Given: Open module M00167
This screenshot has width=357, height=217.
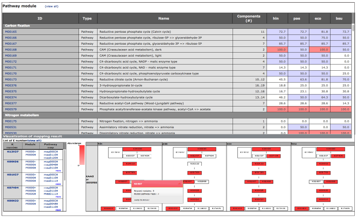Looking at the screenshot, I should (11, 44).
